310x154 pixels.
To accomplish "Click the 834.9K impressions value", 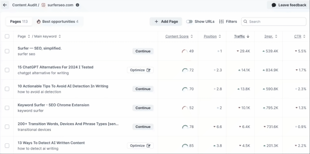I will point(272,70).
